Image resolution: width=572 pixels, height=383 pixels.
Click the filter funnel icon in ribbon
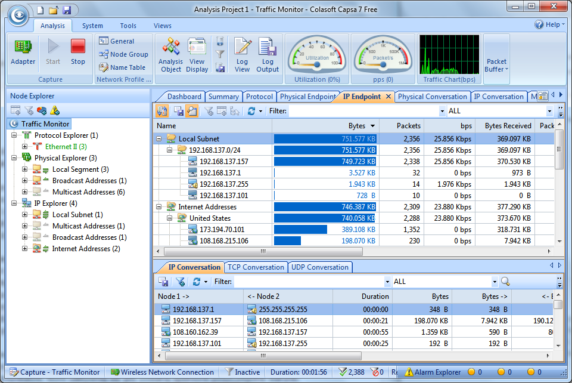coord(220,54)
